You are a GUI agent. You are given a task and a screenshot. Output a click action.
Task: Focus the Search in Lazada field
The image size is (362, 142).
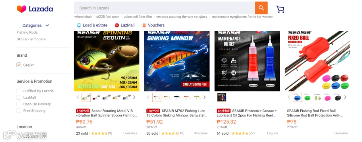165,8
